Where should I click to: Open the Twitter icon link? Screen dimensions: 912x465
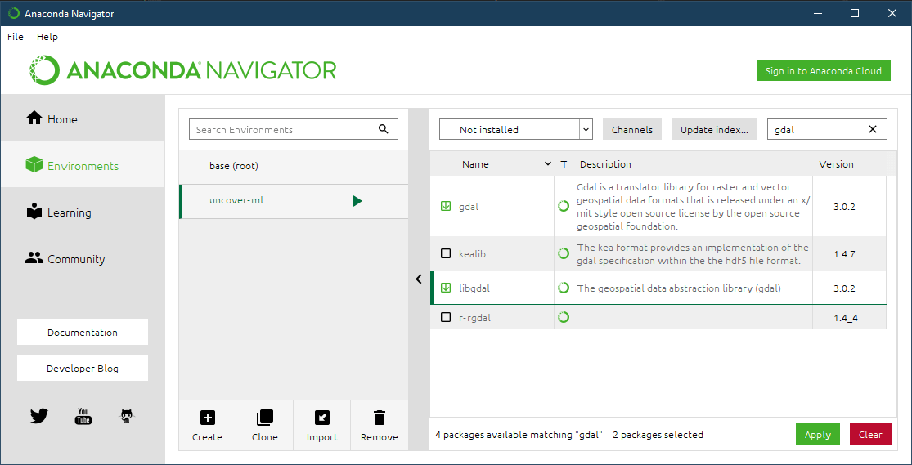pyautogui.click(x=39, y=416)
